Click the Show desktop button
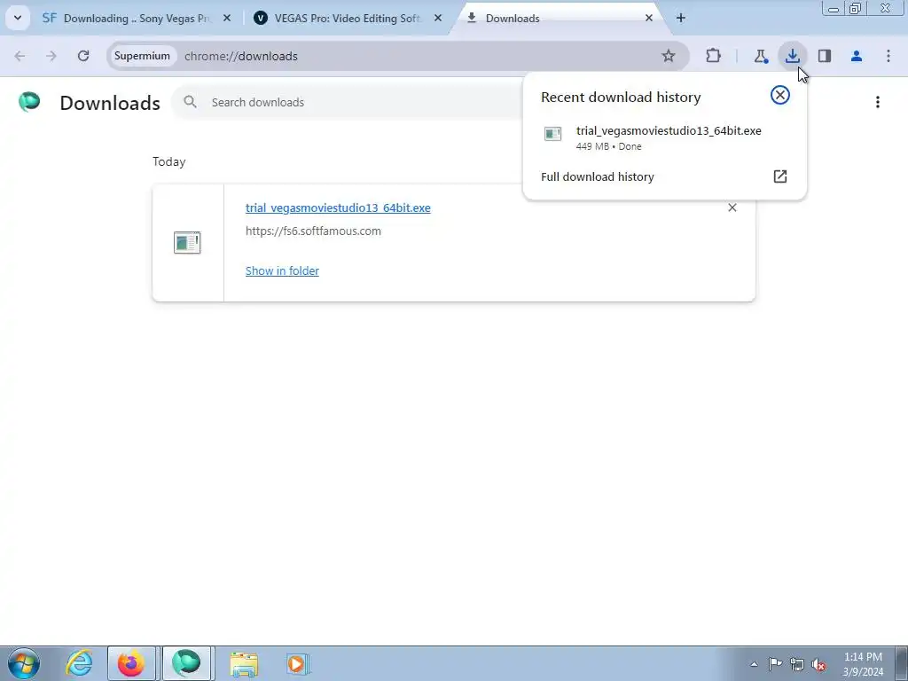908x681 pixels. pyautogui.click(x=902, y=663)
